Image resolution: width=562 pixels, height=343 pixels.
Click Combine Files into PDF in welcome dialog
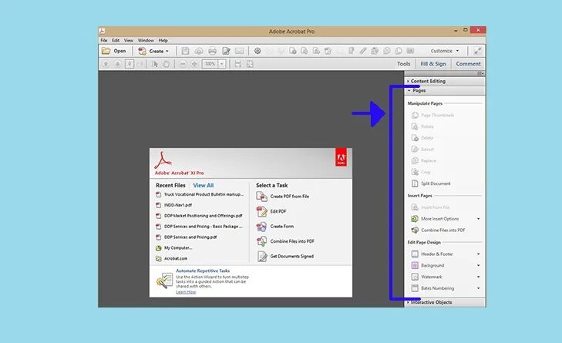tap(286, 241)
